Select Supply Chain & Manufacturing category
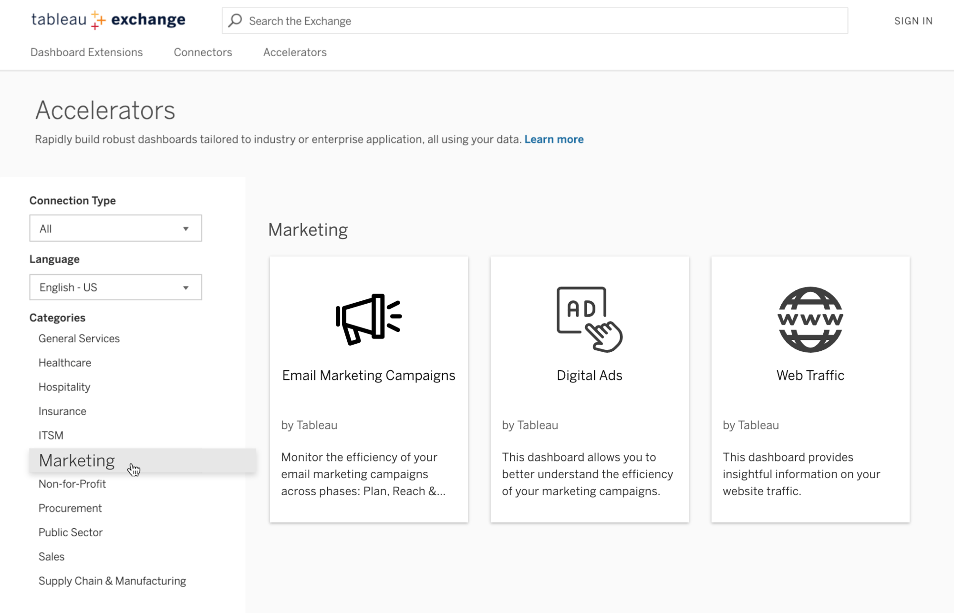This screenshot has height=613, width=954. (x=112, y=581)
